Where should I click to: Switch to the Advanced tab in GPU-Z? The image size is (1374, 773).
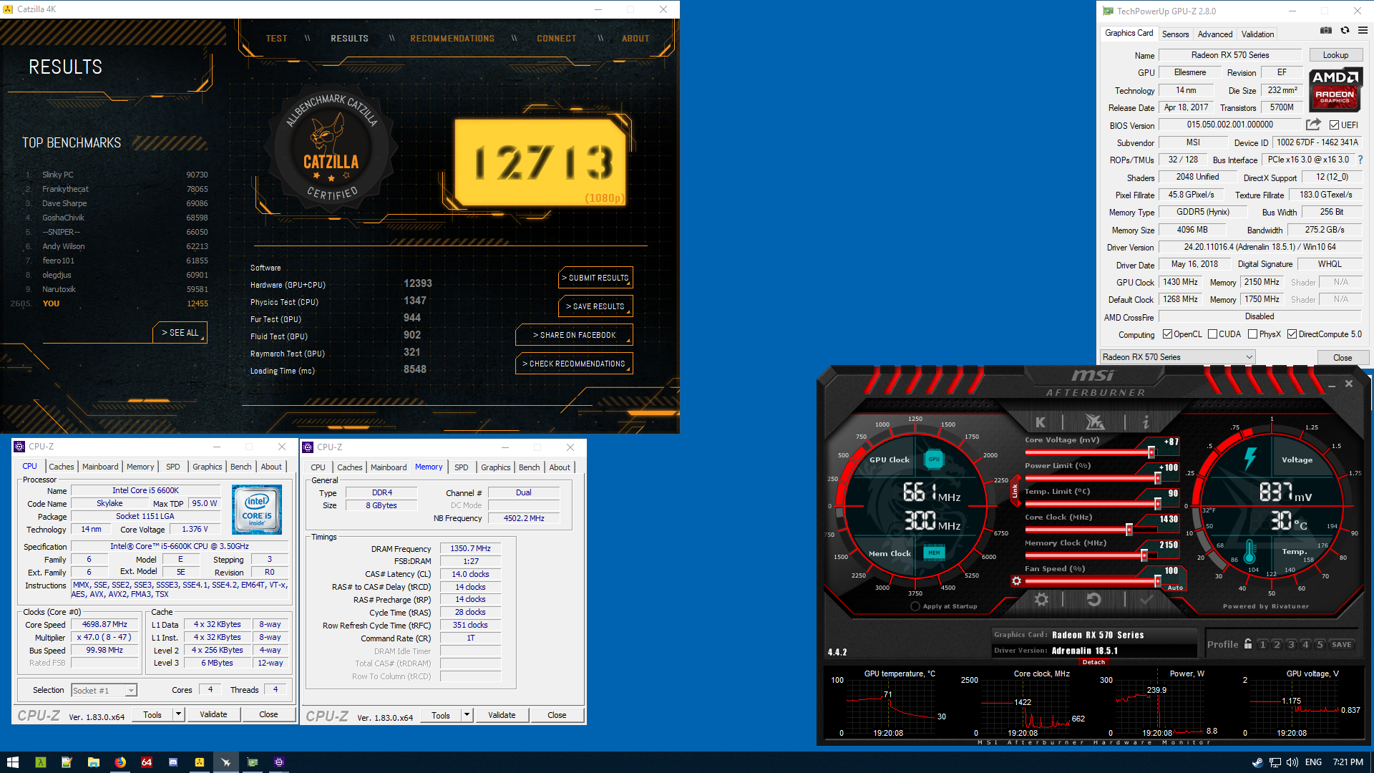click(1215, 34)
